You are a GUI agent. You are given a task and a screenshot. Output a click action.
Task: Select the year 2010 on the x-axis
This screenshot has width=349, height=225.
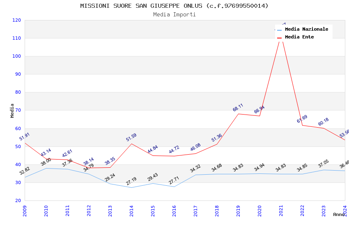click(x=46, y=211)
